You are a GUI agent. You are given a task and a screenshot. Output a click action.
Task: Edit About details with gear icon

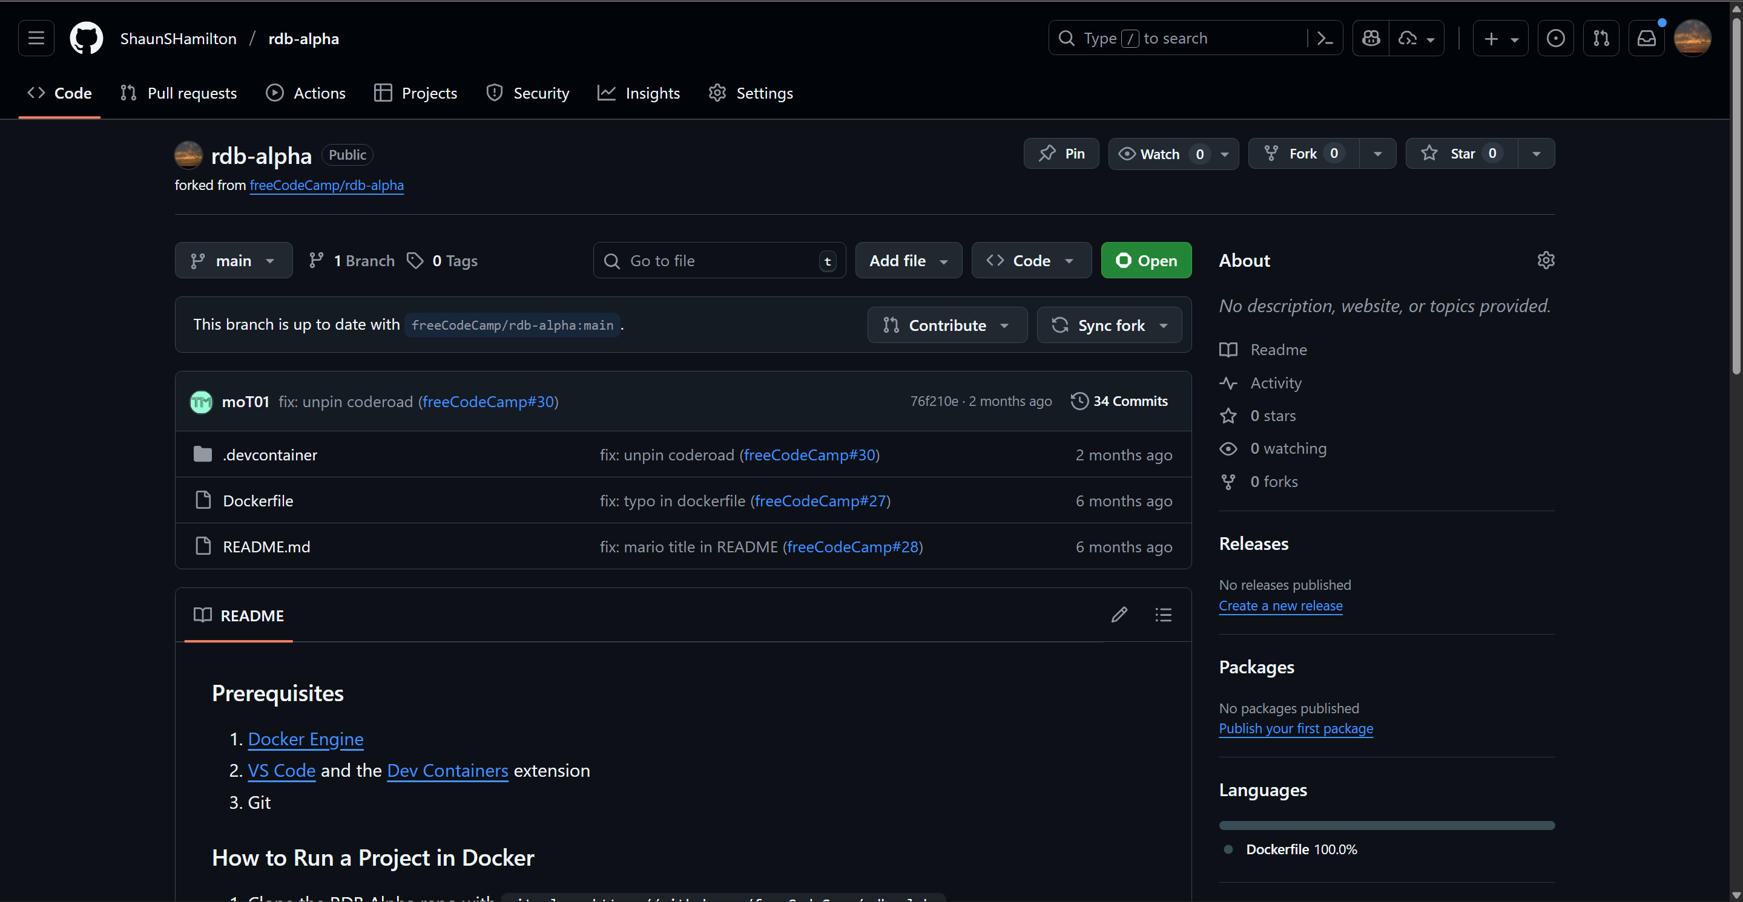(x=1546, y=260)
